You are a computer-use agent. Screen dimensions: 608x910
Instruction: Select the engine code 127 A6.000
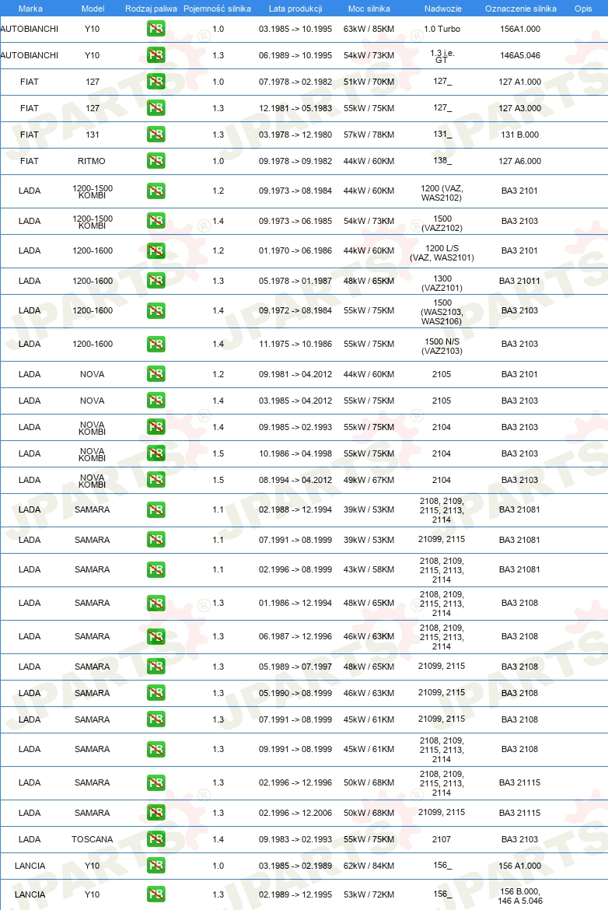click(520, 161)
